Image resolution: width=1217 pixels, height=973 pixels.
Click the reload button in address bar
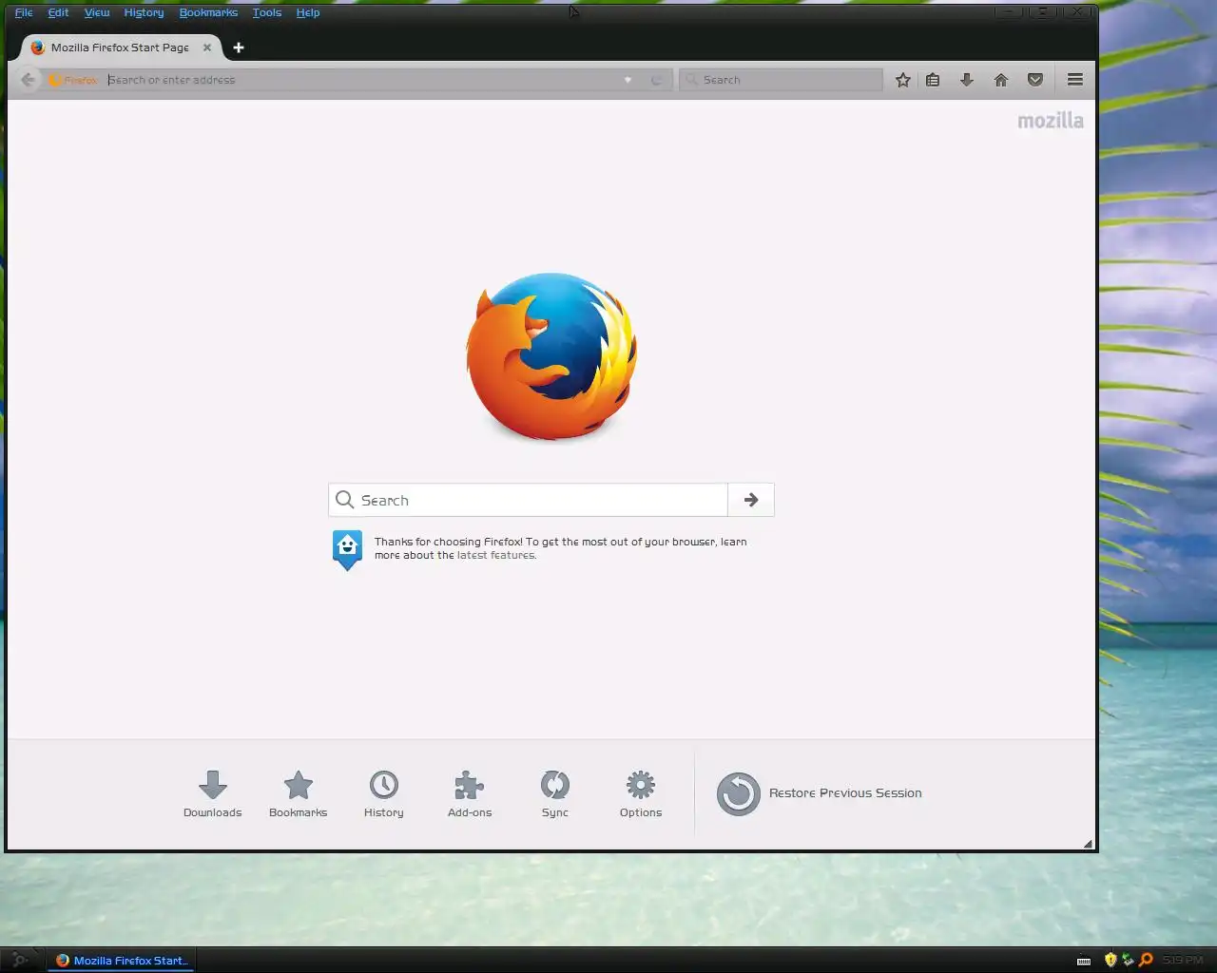point(656,80)
